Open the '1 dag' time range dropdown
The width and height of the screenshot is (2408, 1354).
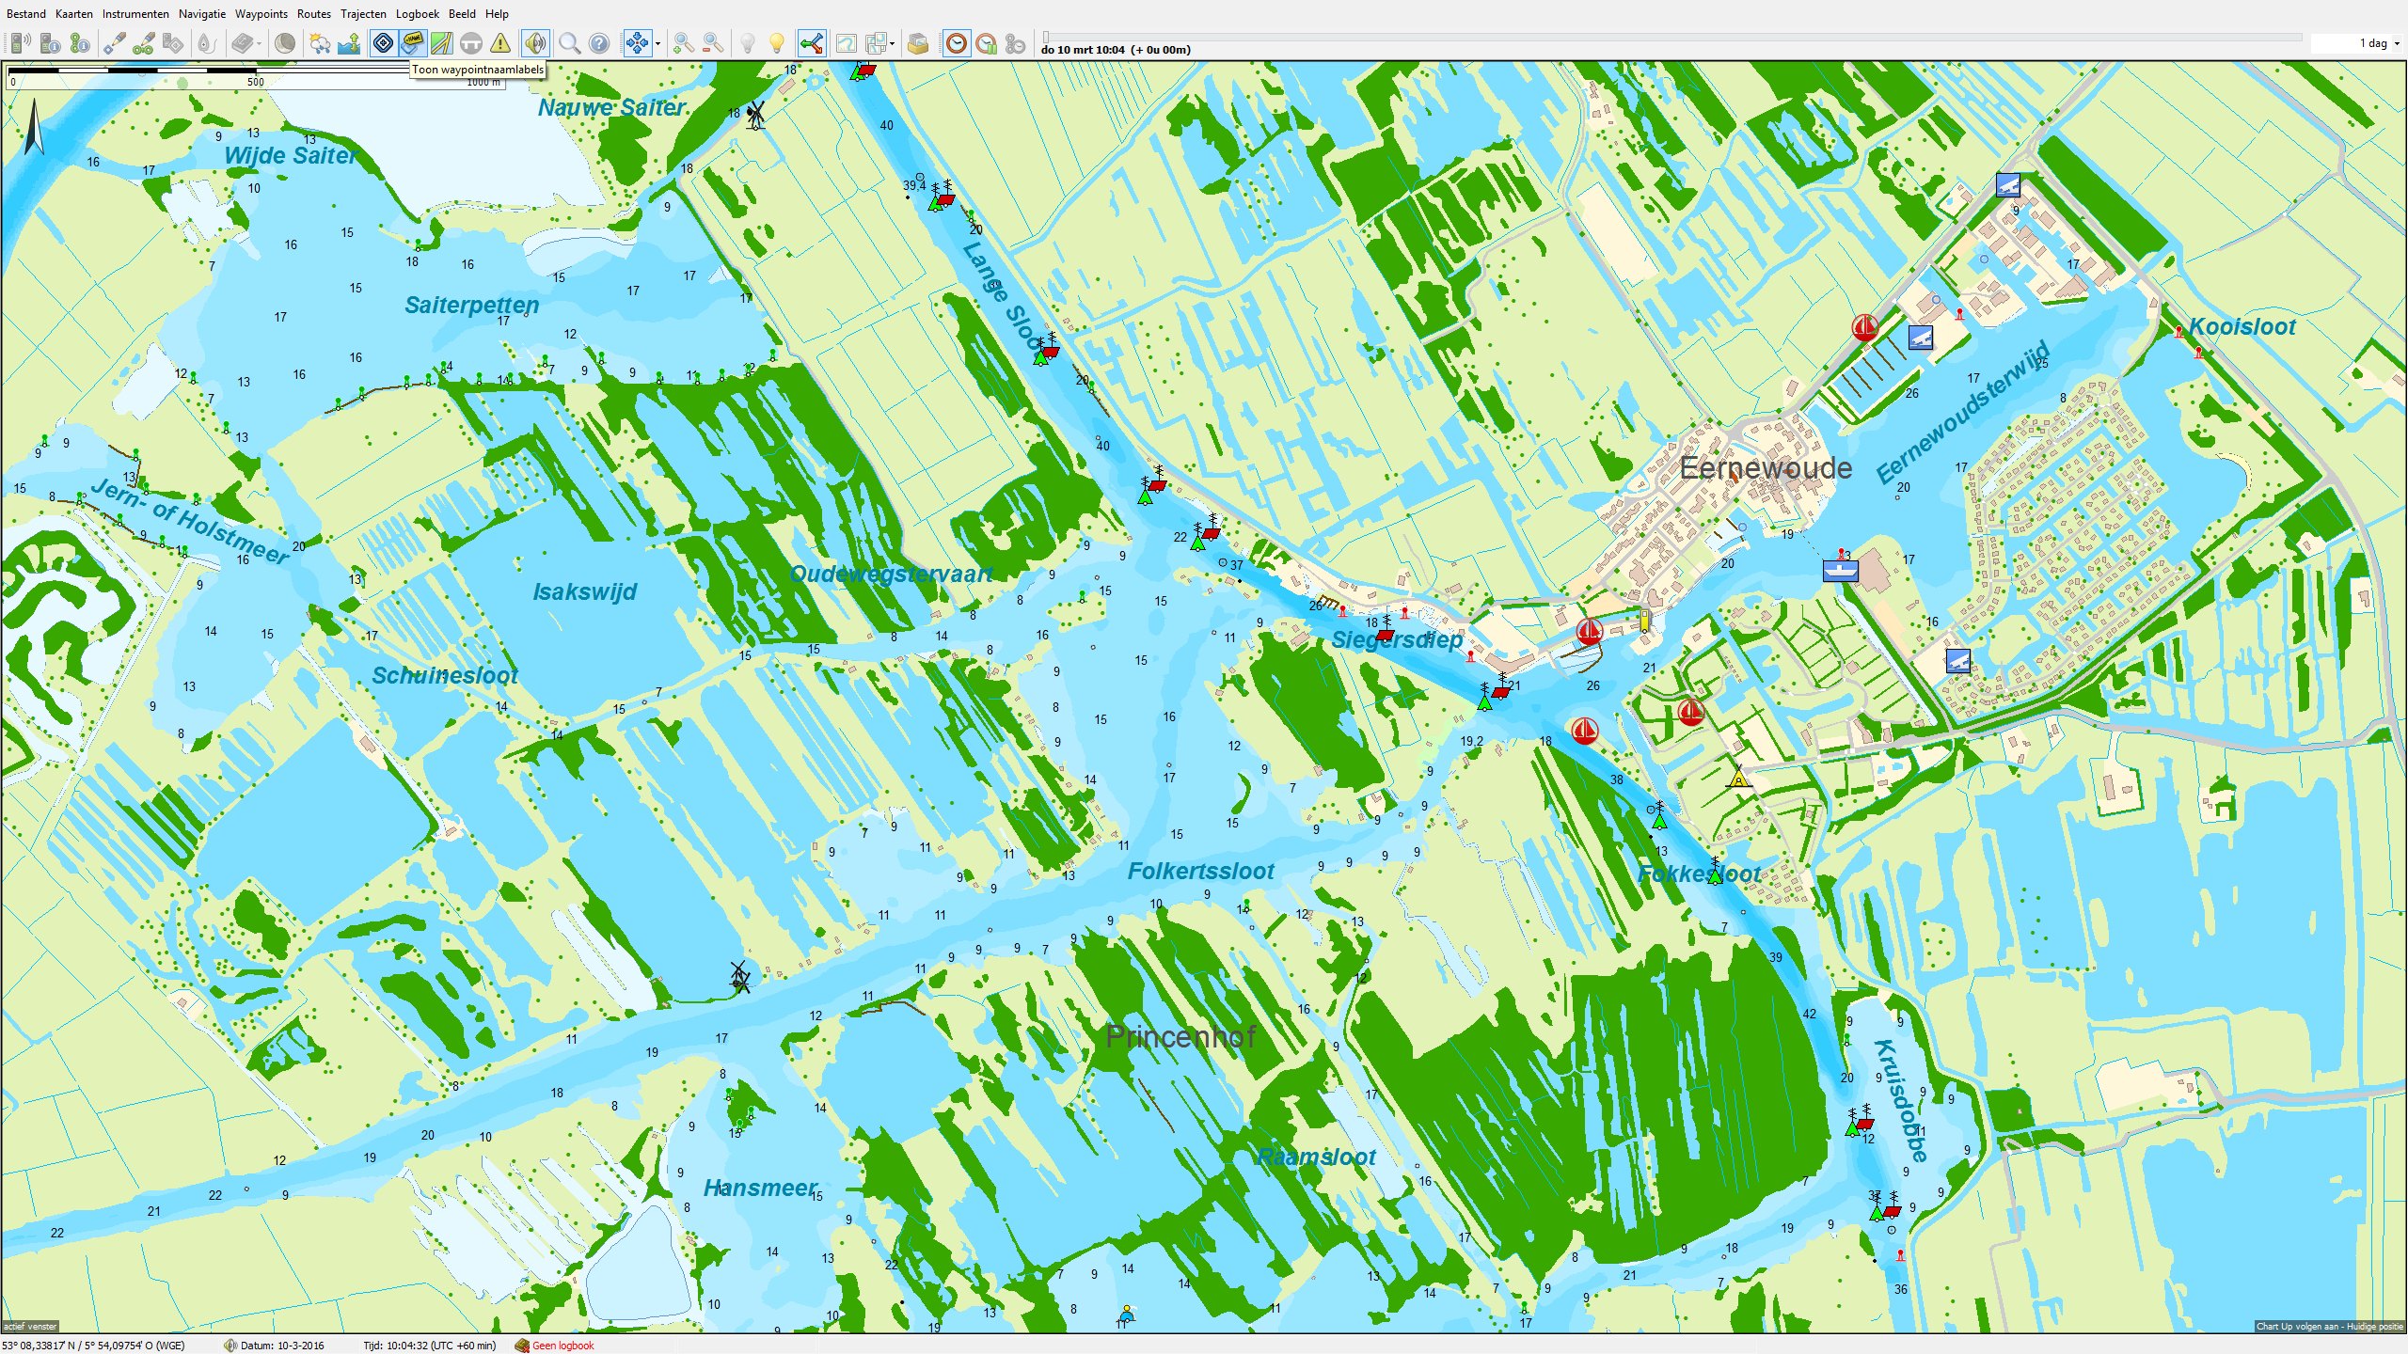point(2357,43)
